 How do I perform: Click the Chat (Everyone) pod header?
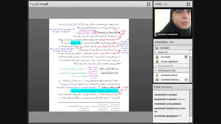click(x=173, y=87)
